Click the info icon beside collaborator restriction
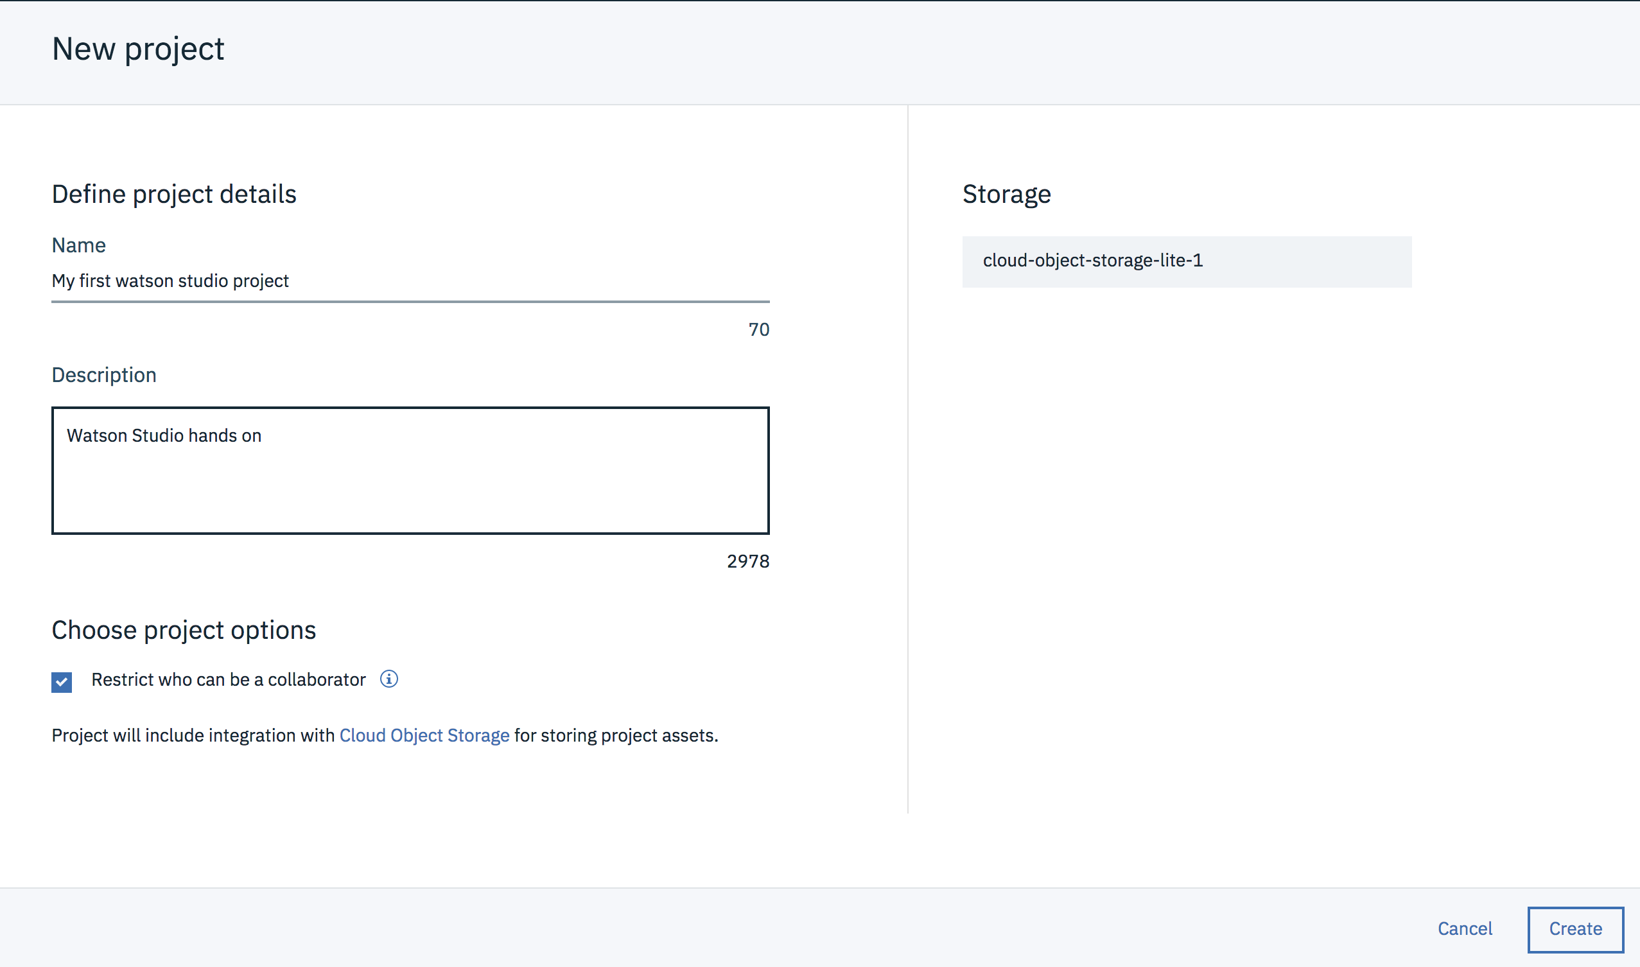 click(389, 679)
